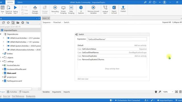Click Expand All

(x=167, y=22)
